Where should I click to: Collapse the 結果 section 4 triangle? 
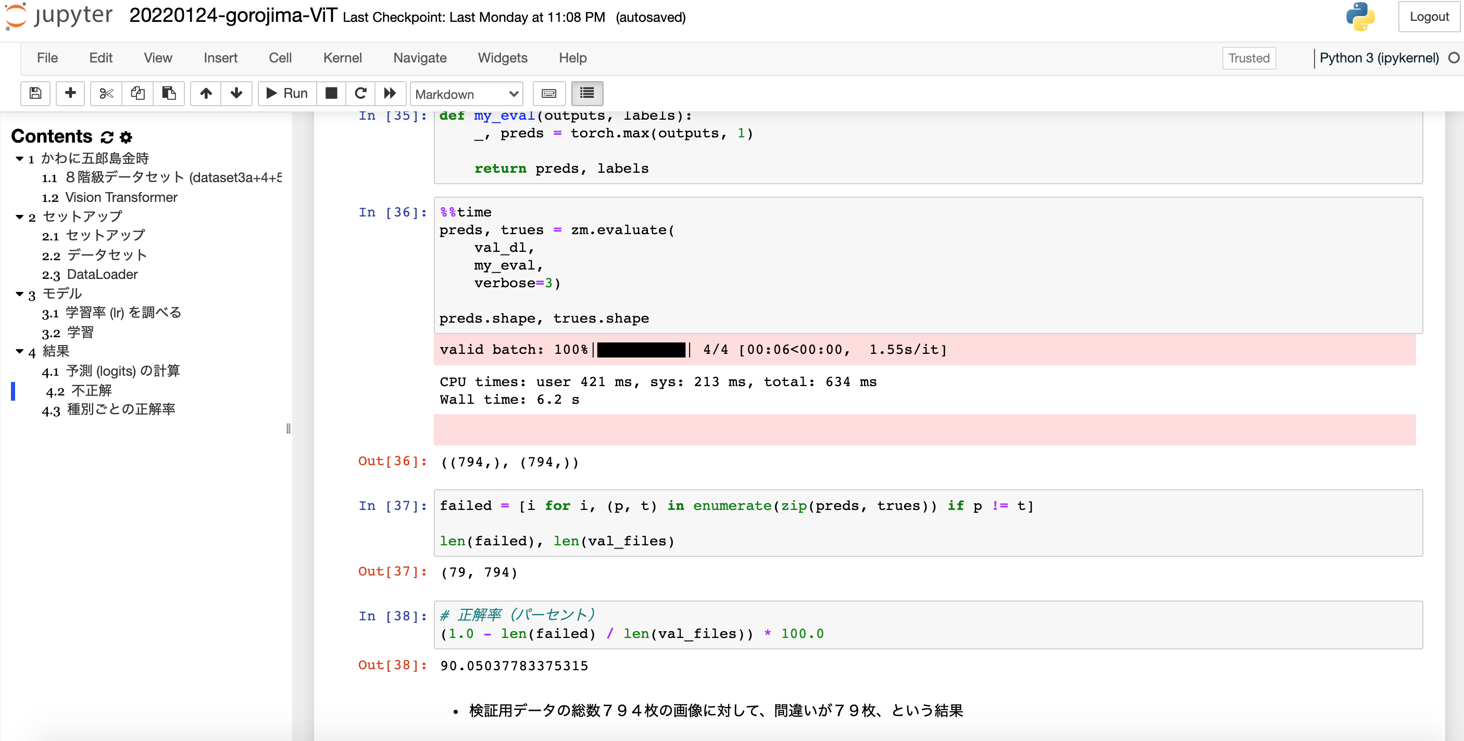19,352
